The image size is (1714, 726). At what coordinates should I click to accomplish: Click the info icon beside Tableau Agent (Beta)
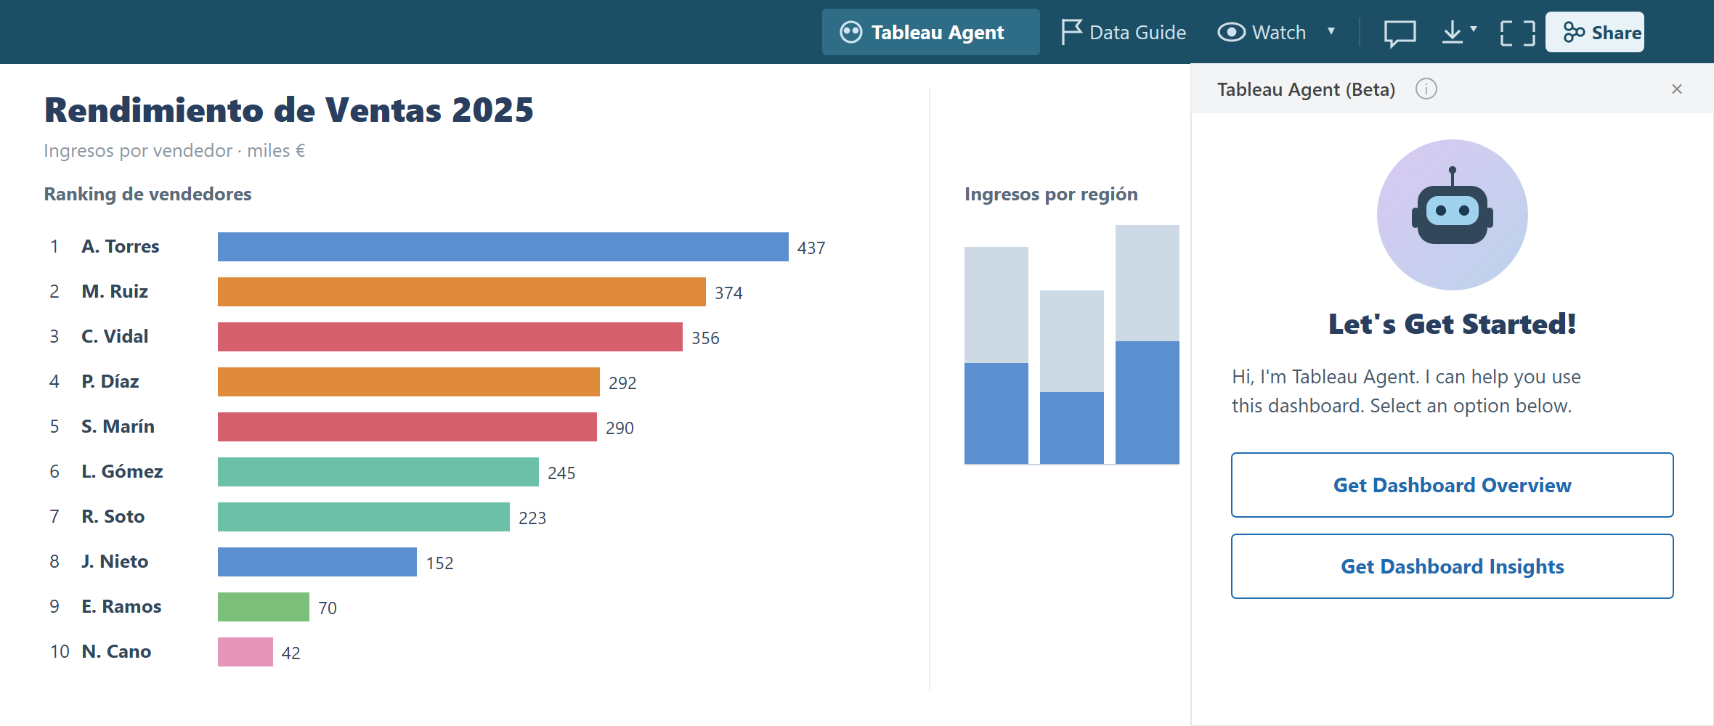[x=1426, y=89]
